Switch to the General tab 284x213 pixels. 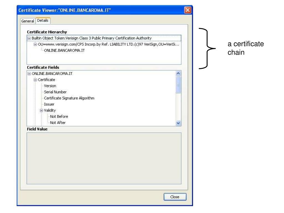[x=27, y=21]
